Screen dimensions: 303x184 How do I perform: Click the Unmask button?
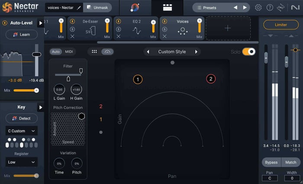pyautogui.click(x=97, y=7)
